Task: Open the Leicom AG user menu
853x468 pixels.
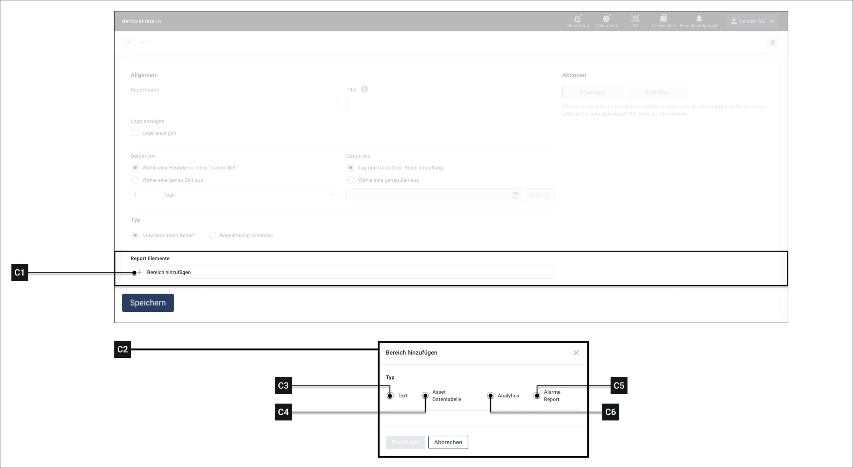Action: [752, 21]
